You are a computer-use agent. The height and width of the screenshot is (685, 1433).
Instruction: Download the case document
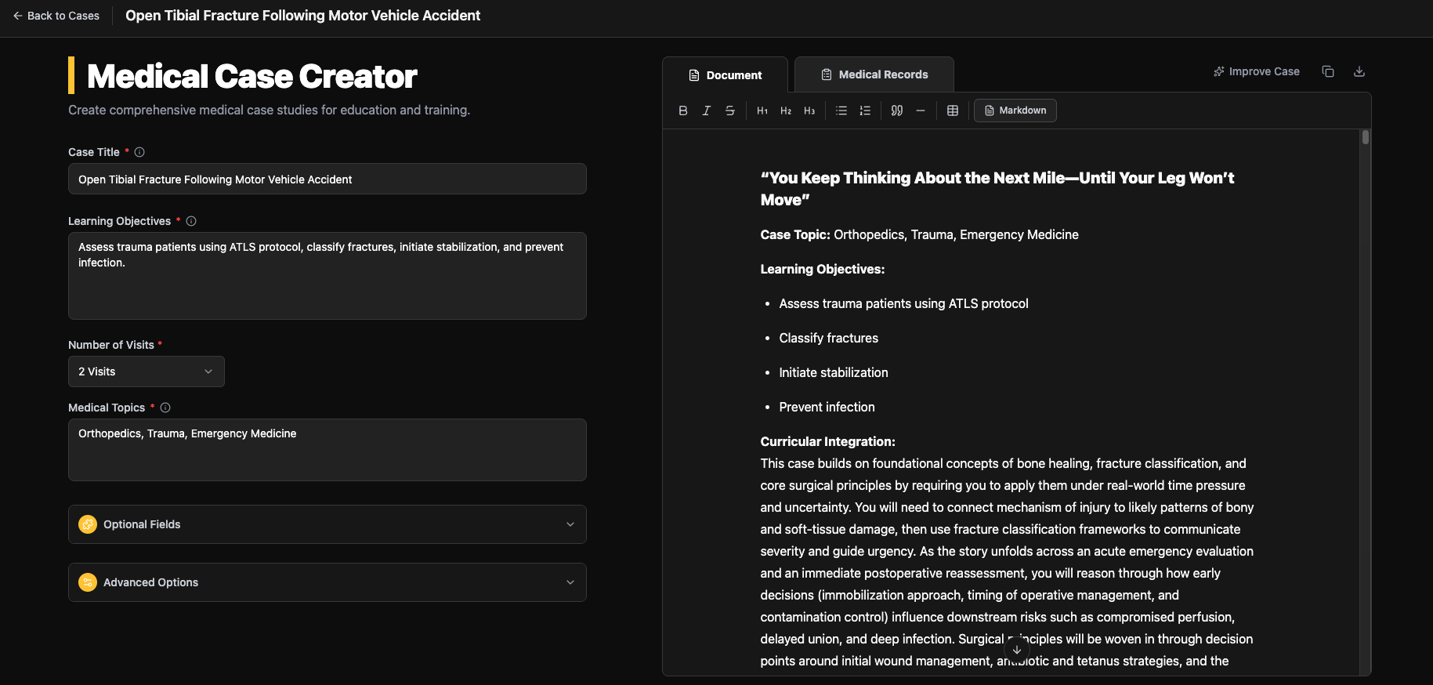[x=1359, y=71]
